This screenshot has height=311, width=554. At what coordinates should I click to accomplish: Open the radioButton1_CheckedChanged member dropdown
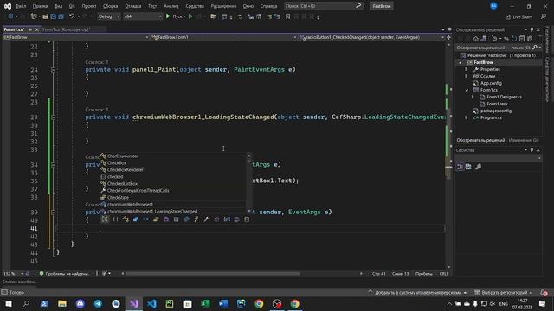tap(371, 37)
